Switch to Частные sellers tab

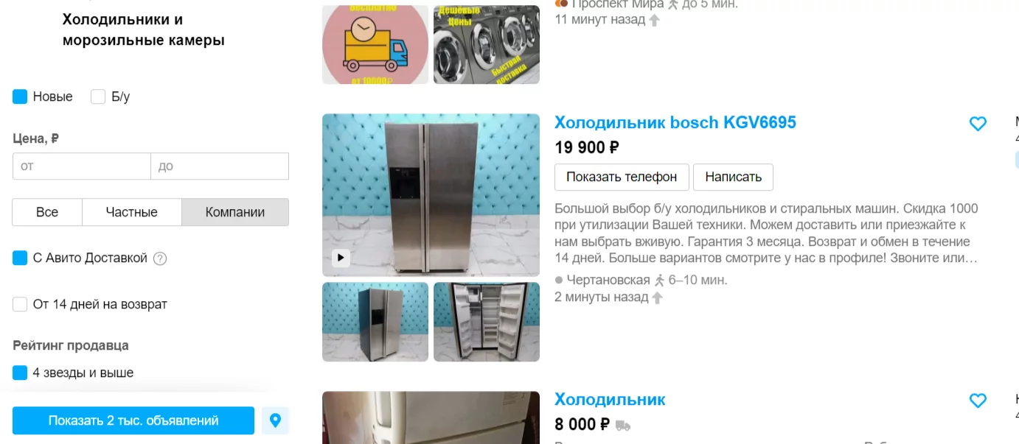coord(132,212)
